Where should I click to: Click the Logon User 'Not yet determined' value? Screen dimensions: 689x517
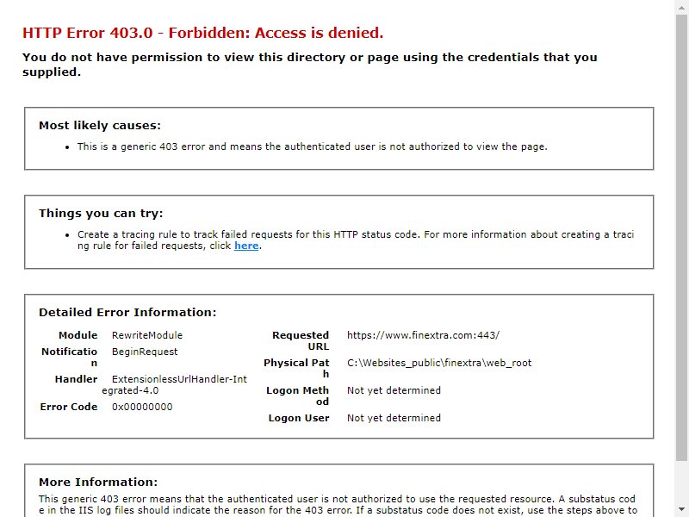pos(394,418)
